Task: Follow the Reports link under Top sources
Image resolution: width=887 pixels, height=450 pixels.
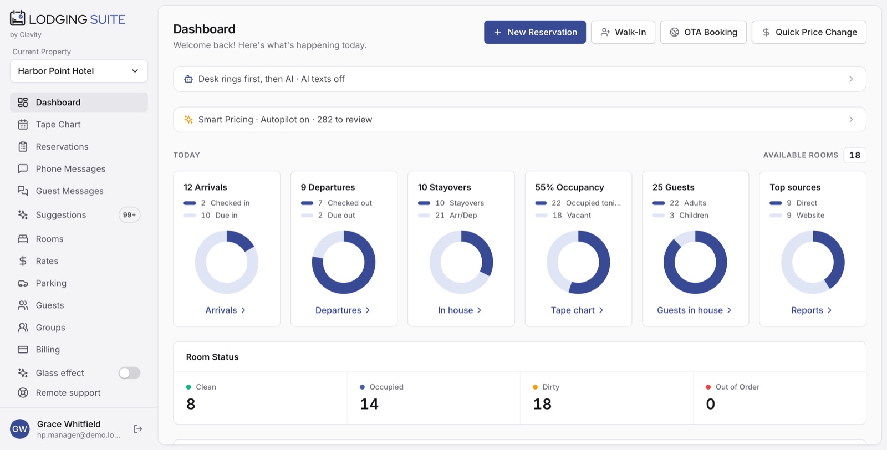Action: pyautogui.click(x=812, y=310)
